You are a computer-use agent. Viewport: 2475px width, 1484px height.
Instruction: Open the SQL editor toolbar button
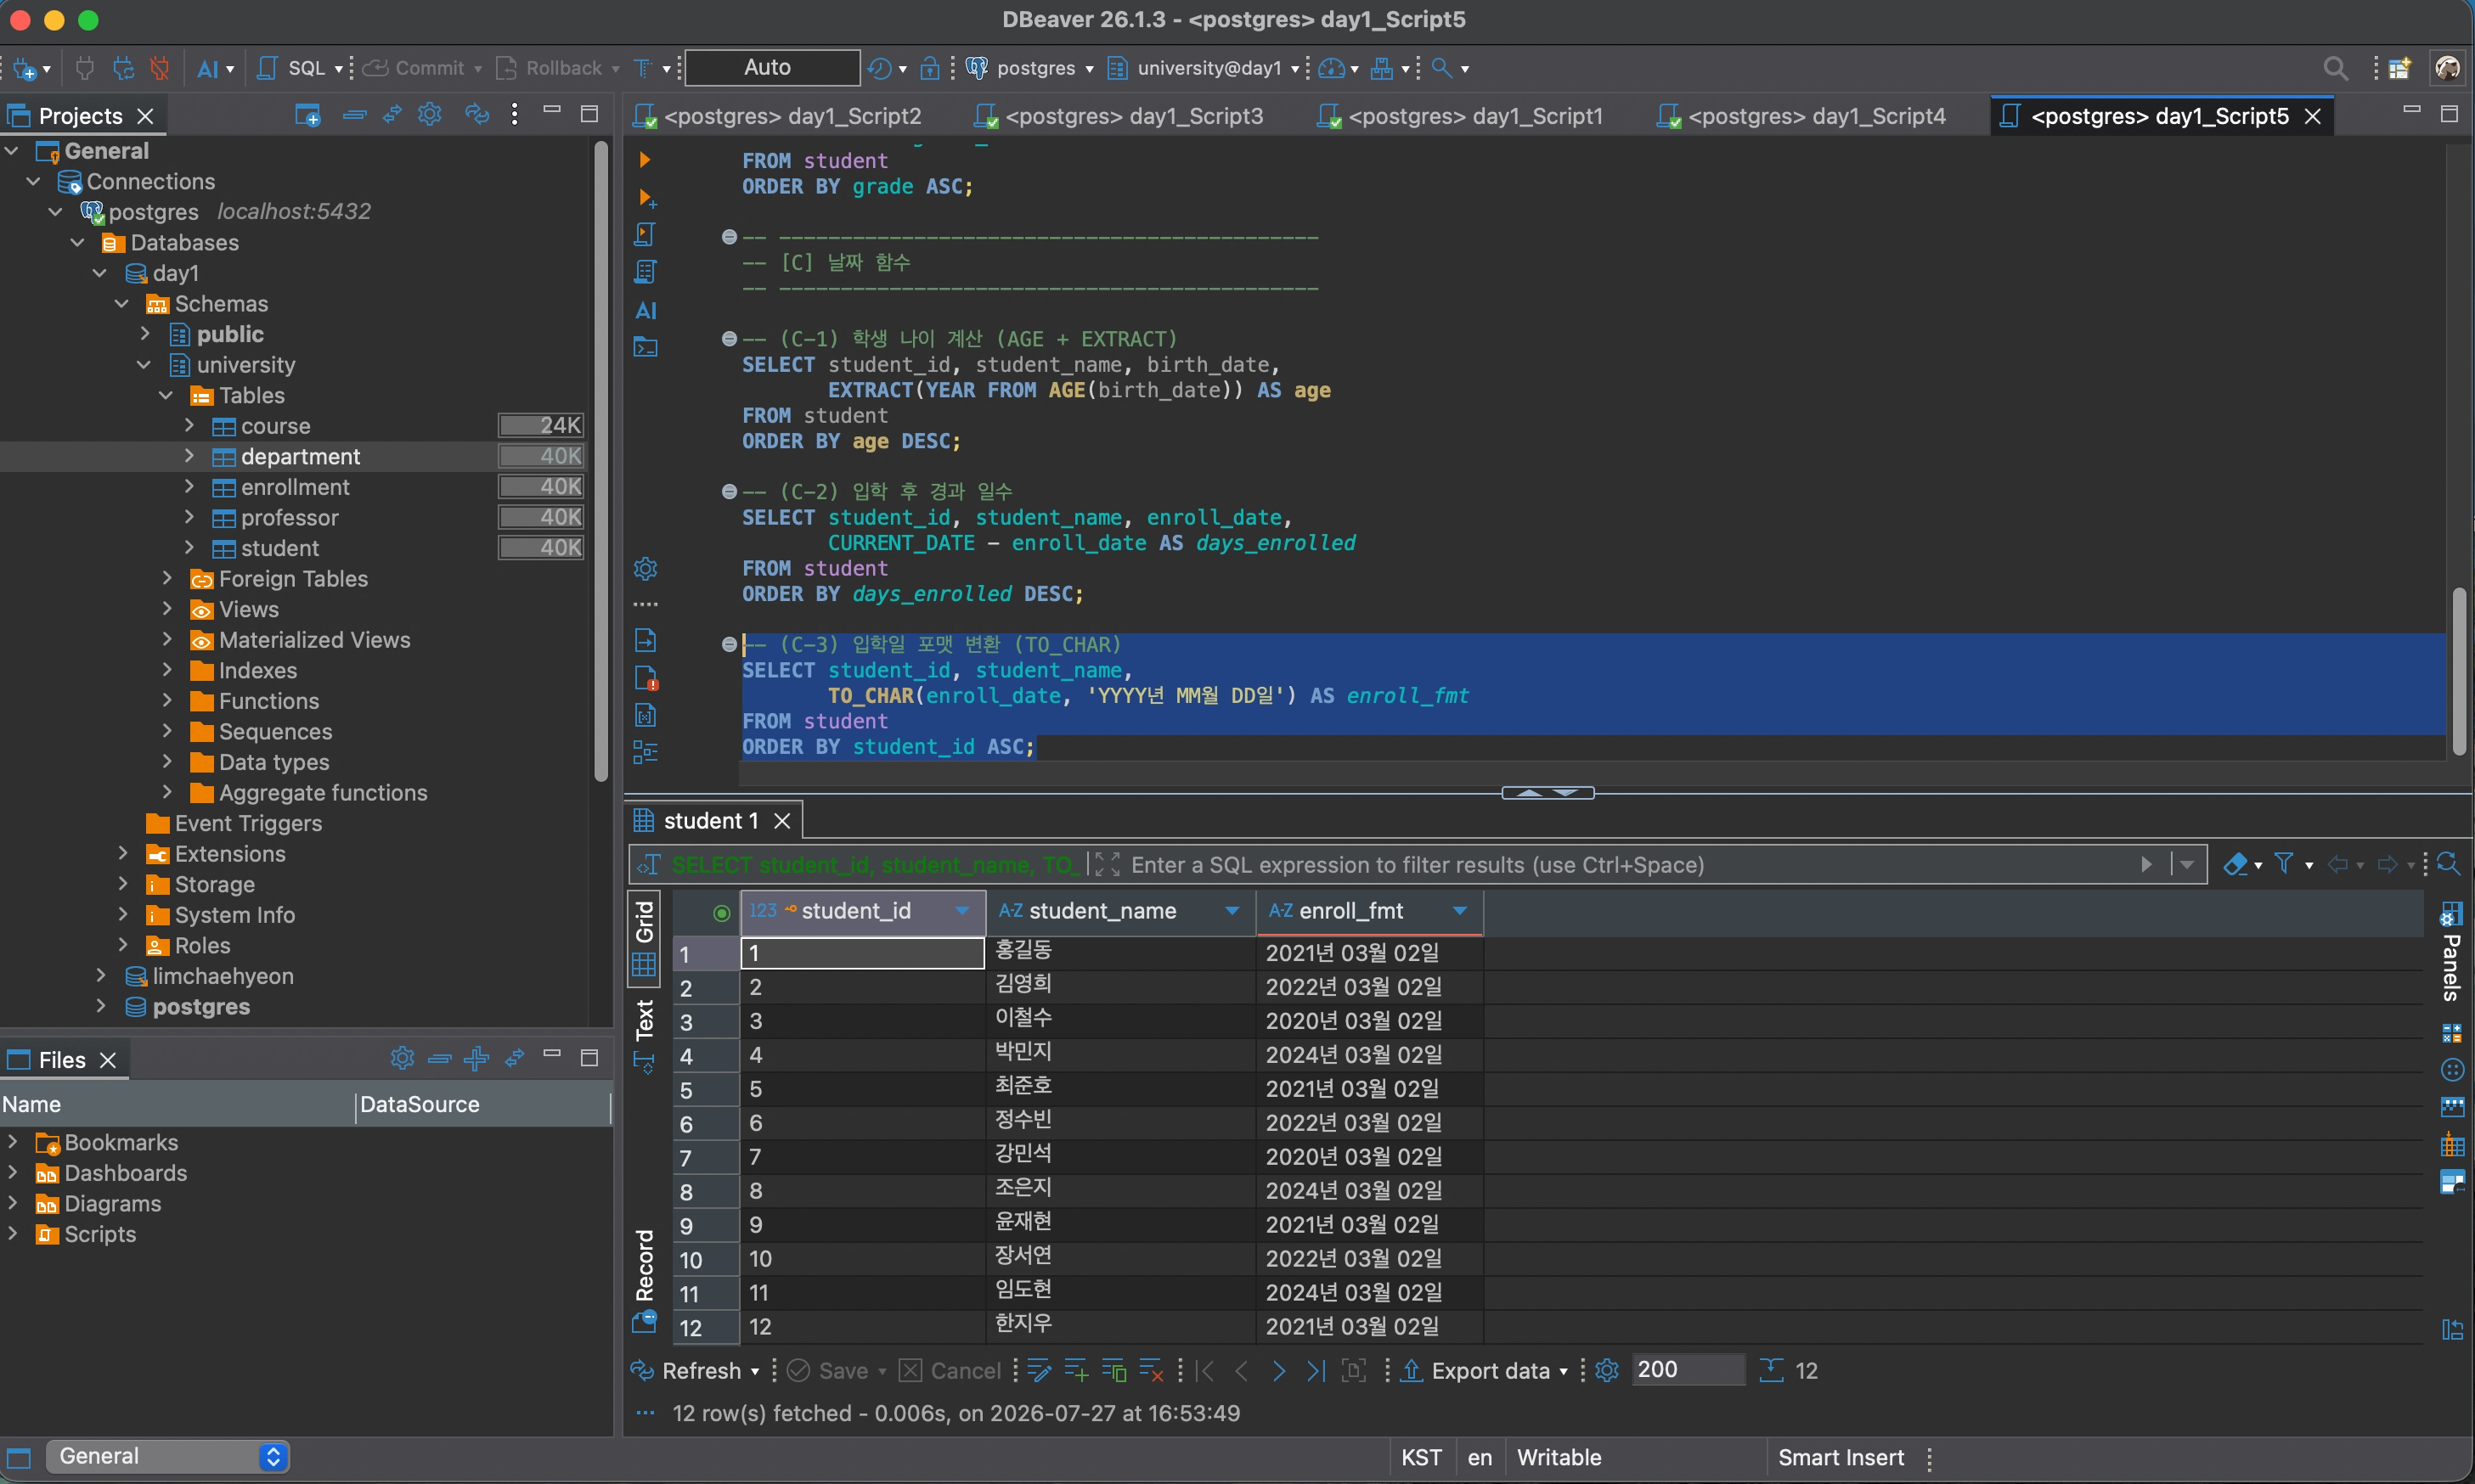click(x=298, y=68)
